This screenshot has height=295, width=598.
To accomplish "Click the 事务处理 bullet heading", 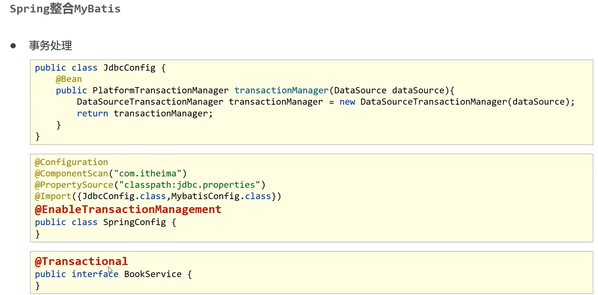I will (x=51, y=46).
